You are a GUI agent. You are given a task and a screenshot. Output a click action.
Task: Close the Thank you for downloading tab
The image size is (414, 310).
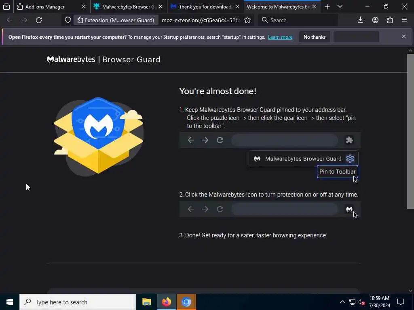point(237,6)
